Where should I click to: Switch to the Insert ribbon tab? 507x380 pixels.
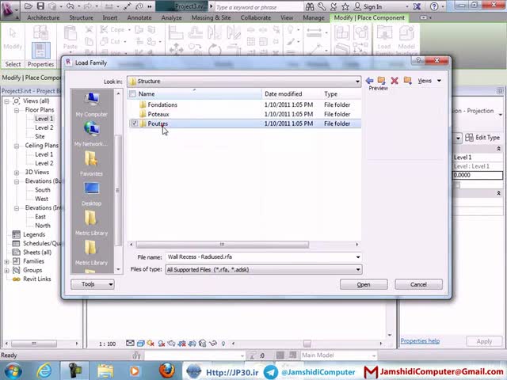pos(110,17)
